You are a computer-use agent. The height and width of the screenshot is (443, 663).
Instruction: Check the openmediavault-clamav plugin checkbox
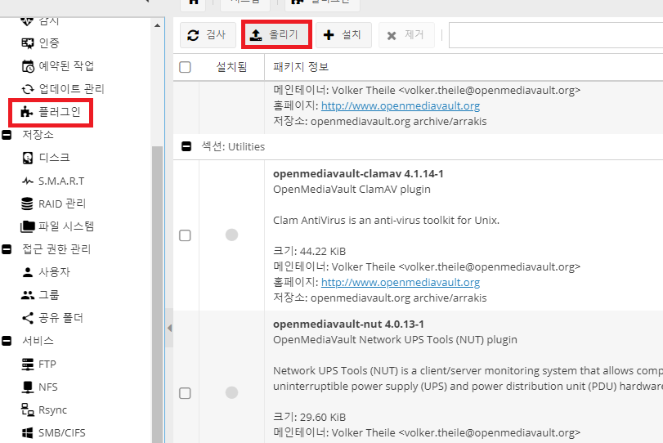click(185, 235)
